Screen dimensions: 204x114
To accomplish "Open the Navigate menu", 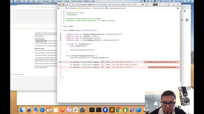I will pyautogui.click(x=46, y=1).
